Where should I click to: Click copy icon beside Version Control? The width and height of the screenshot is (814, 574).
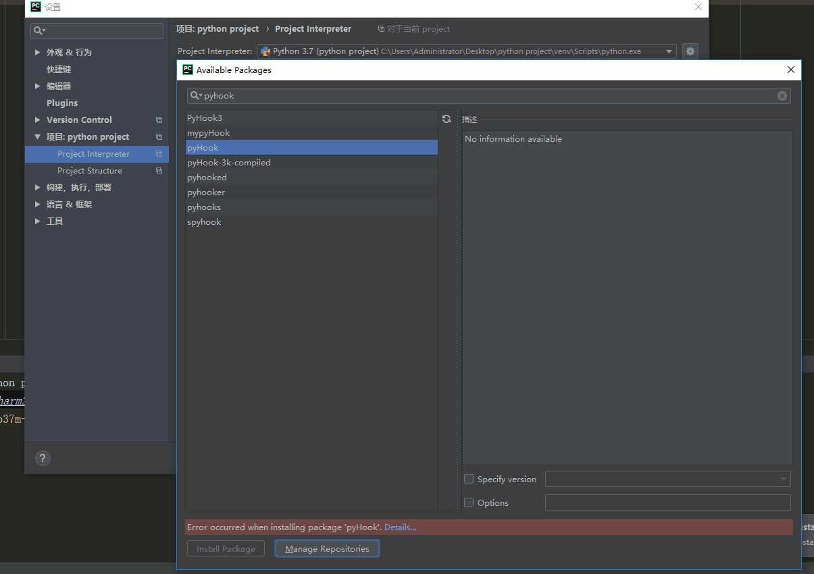(159, 120)
